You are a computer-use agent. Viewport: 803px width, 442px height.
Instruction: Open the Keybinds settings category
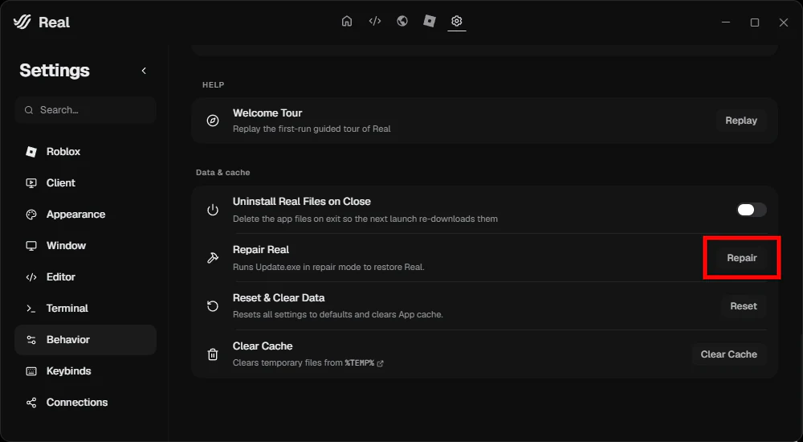(86, 370)
